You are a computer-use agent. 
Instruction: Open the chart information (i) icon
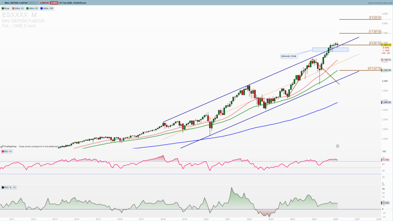coord(337,146)
